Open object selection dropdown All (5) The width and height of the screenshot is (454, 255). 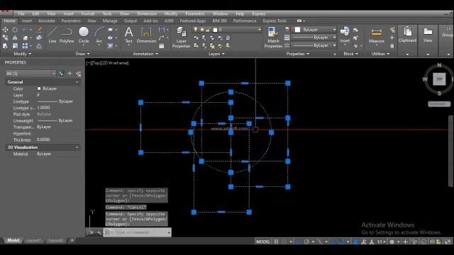click(31, 74)
